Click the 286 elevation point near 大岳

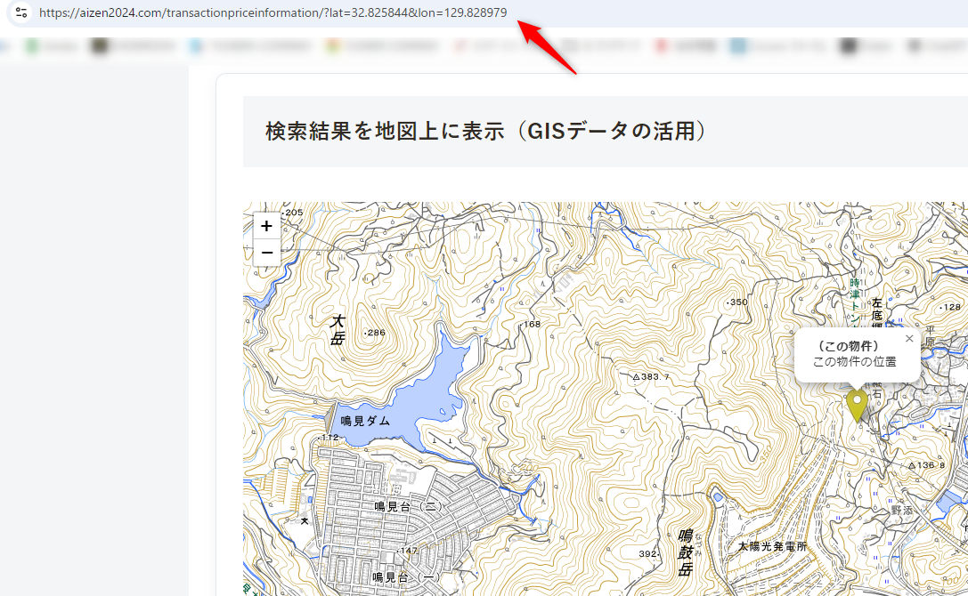pyautogui.click(x=375, y=333)
